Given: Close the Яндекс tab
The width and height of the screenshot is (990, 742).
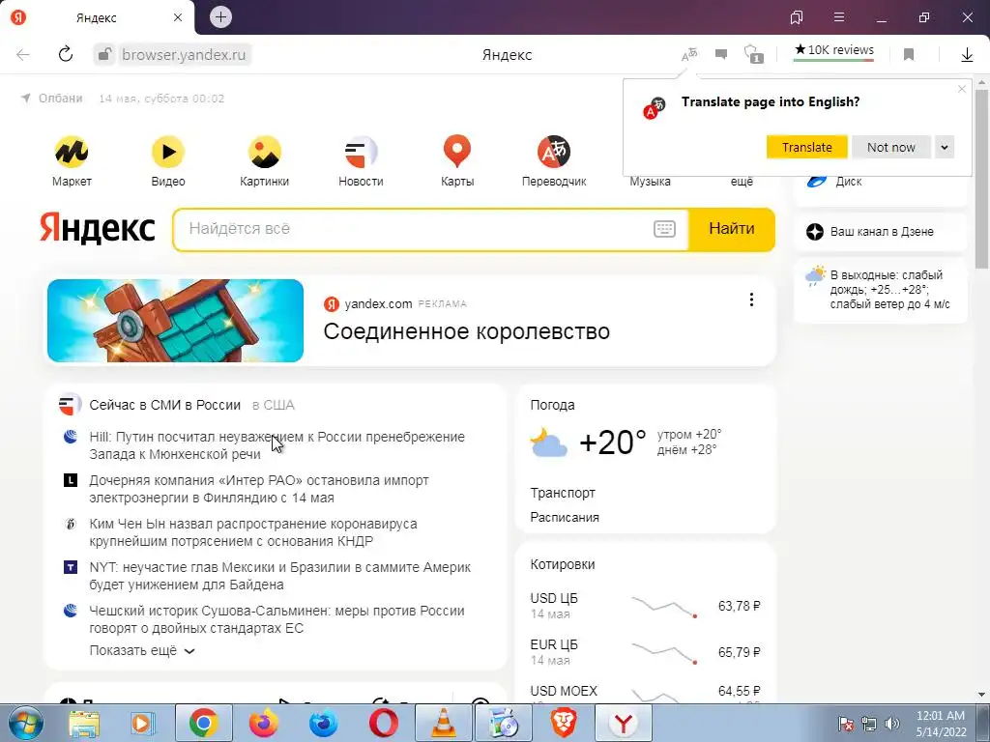Looking at the screenshot, I should pyautogui.click(x=178, y=17).
